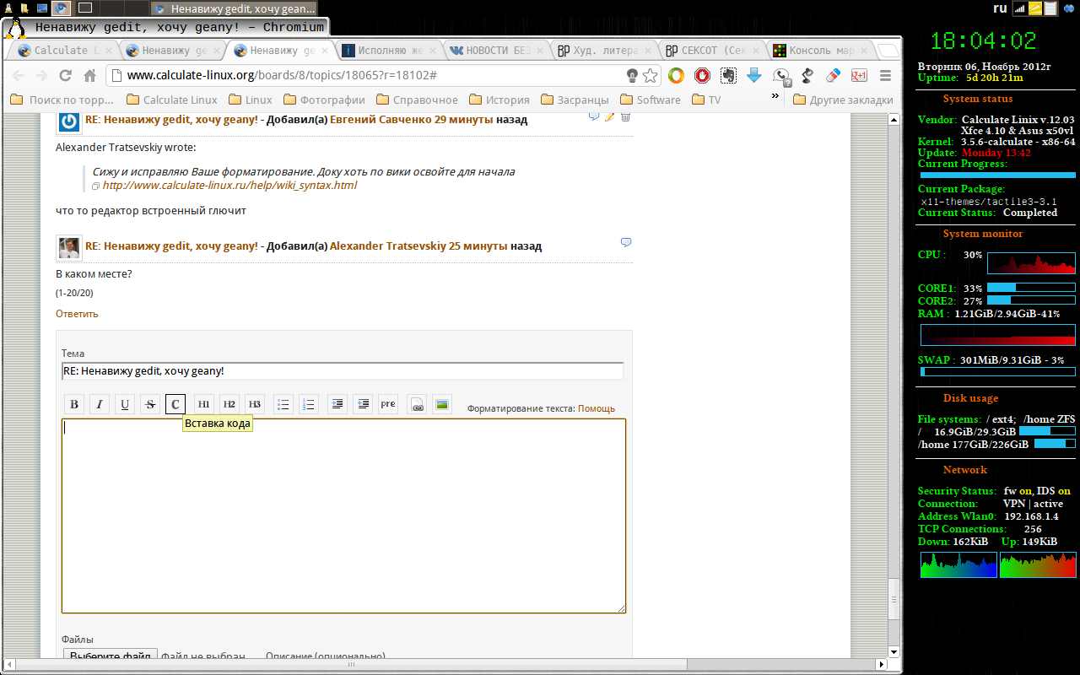The image size is (1080, 675).
Task: Open the Software bookmarks folder
Action: click(x=651, y=100)
